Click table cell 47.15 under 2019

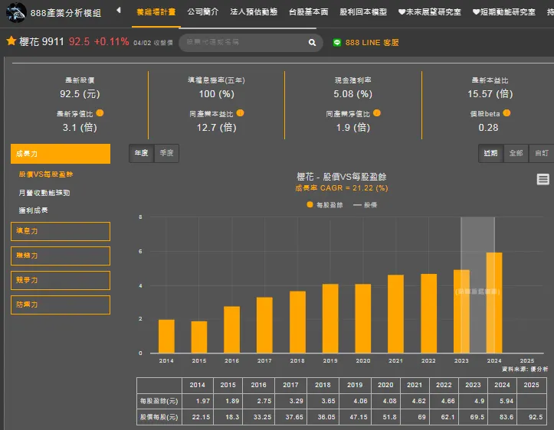click(355, 417)
